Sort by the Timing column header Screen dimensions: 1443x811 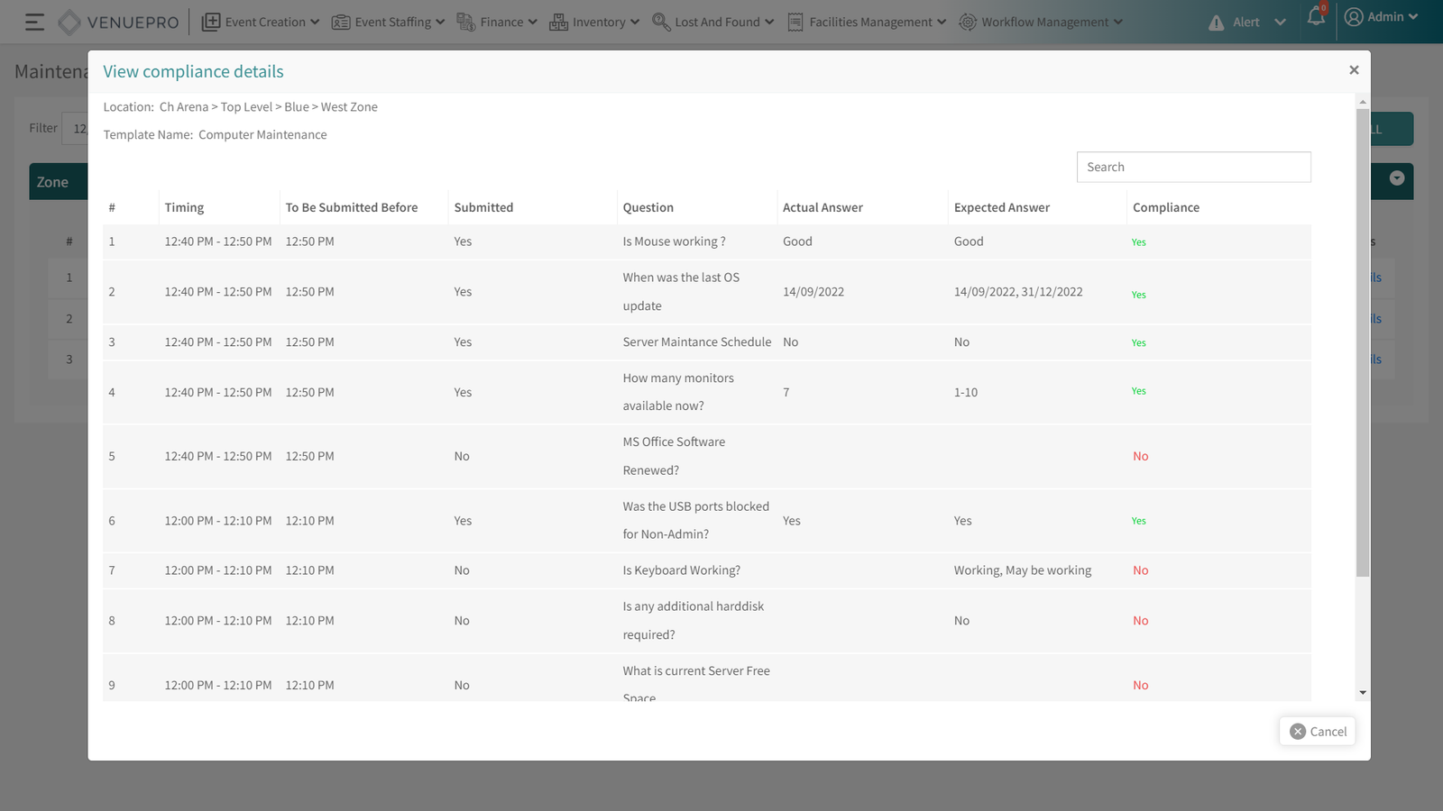click(x=184, y=207)
